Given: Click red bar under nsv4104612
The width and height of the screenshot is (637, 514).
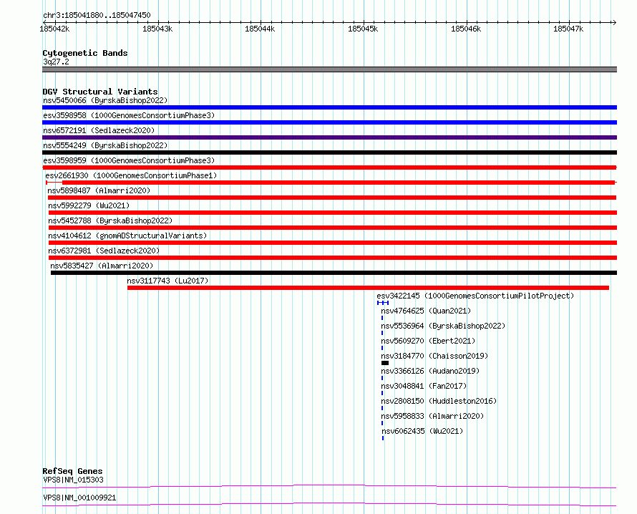Looking at the screenshot, I should coord(333,243).
